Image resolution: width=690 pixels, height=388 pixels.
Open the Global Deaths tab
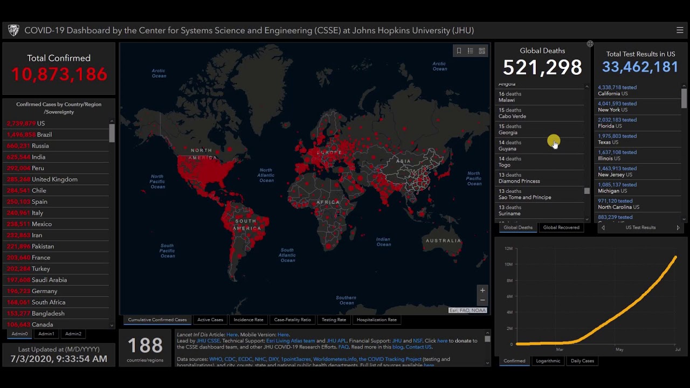[x=518, y=227]
